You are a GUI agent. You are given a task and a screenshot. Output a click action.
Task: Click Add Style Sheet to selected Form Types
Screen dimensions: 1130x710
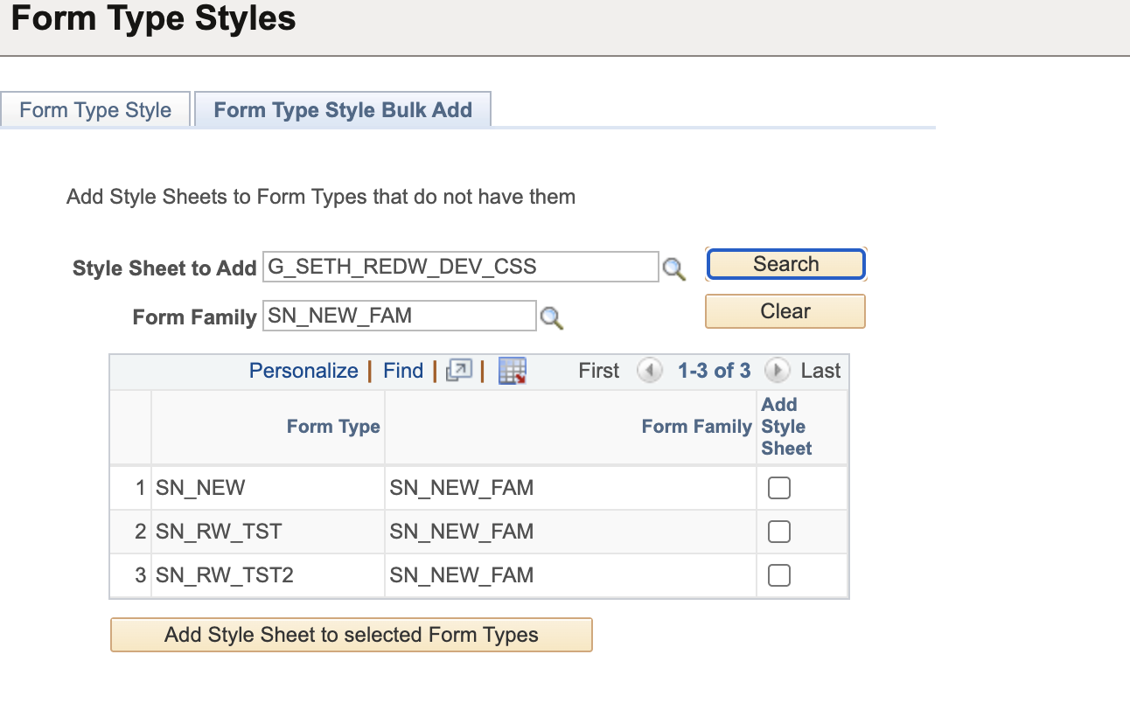(x=351, y=634)
